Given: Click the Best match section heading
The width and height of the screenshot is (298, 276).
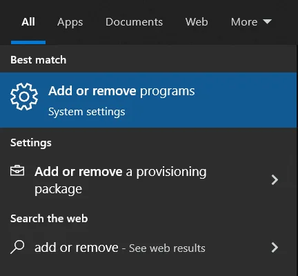Looking at the screenshot, I should tap(39, 60).
